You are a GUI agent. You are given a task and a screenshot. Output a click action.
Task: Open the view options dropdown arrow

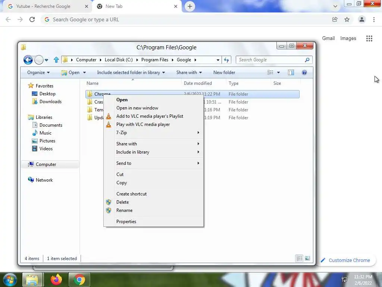point(278,72)
